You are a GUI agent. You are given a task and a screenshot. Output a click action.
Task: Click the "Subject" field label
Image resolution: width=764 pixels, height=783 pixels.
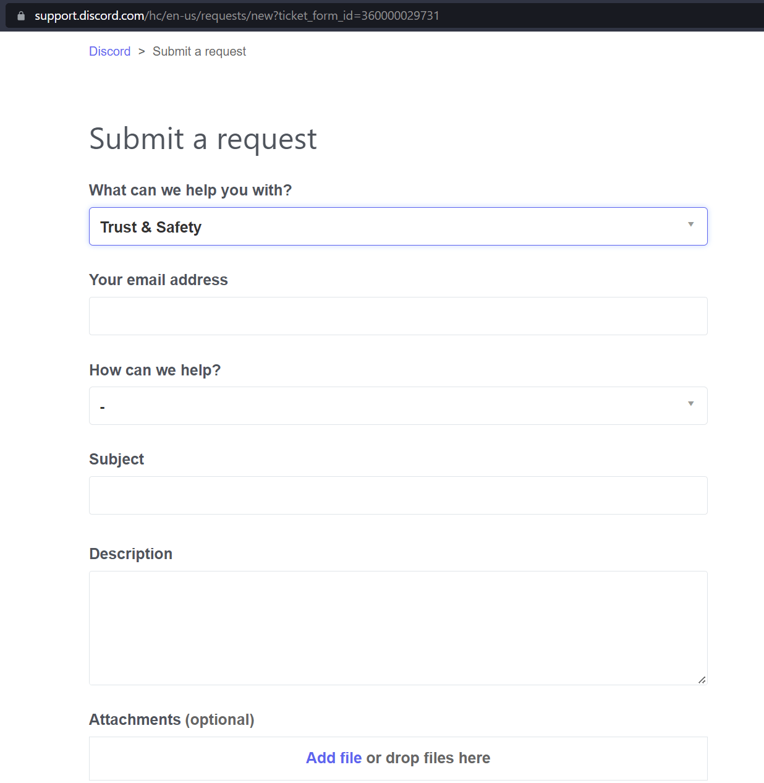click(x=116, y=459)
